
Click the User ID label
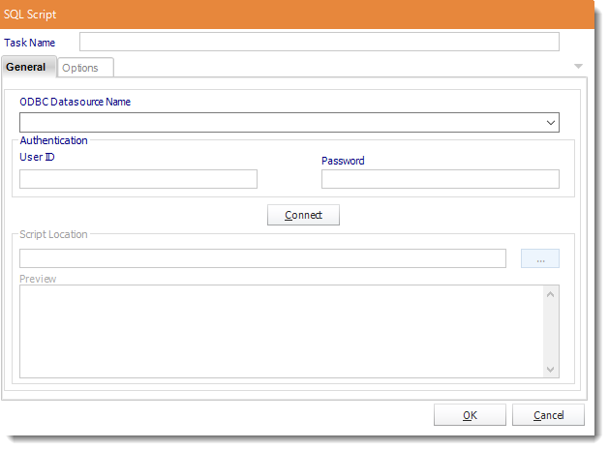37,157
